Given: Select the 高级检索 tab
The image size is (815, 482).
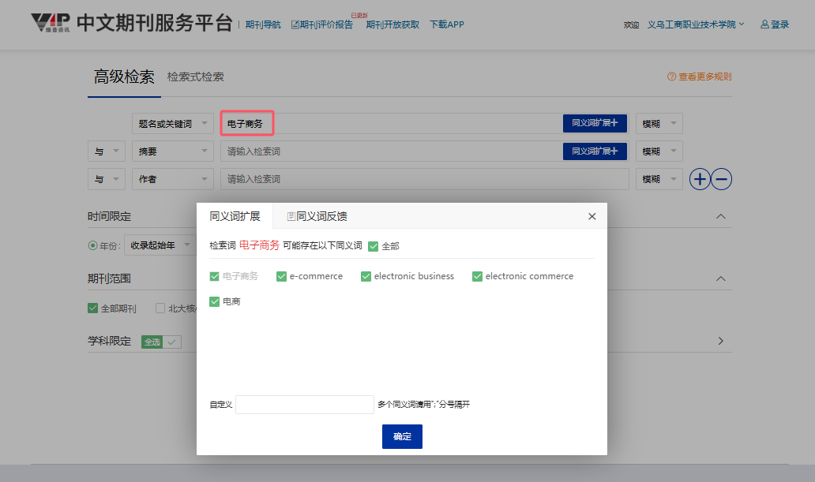Looking at the screenshot, I should 124,77.
